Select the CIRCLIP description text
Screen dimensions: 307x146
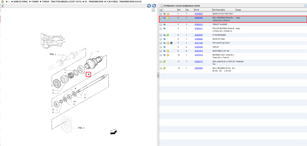(x=216, y=47)
